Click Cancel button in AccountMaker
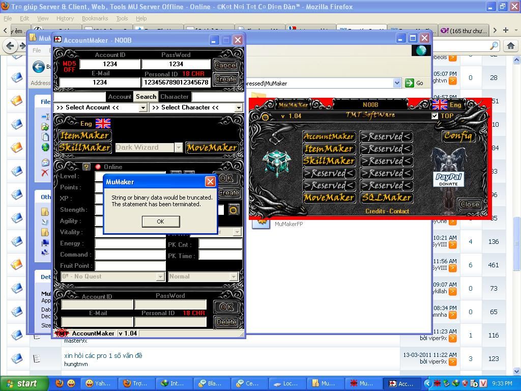This screenshot has width=521, height=391. coord(225,65)
